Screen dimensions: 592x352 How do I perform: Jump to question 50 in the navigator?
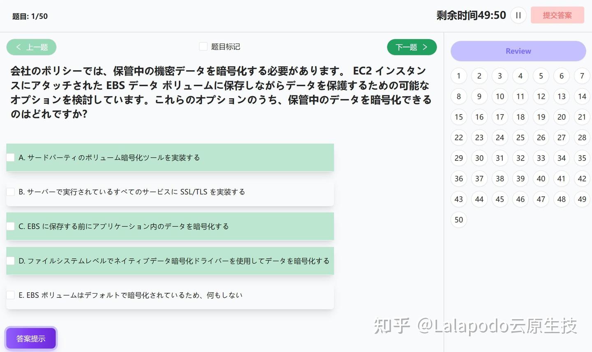coord(458,219)
